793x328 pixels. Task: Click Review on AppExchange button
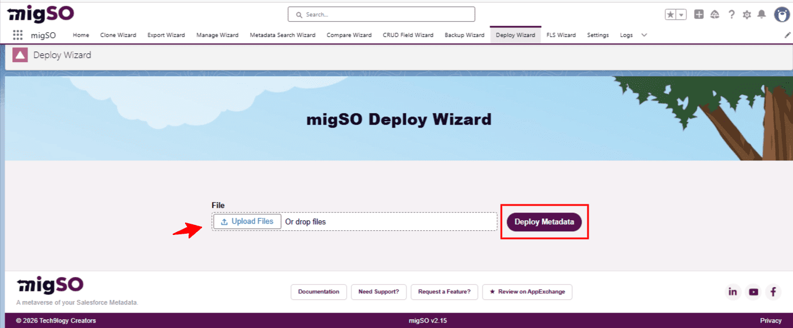(x=527, y=292)
